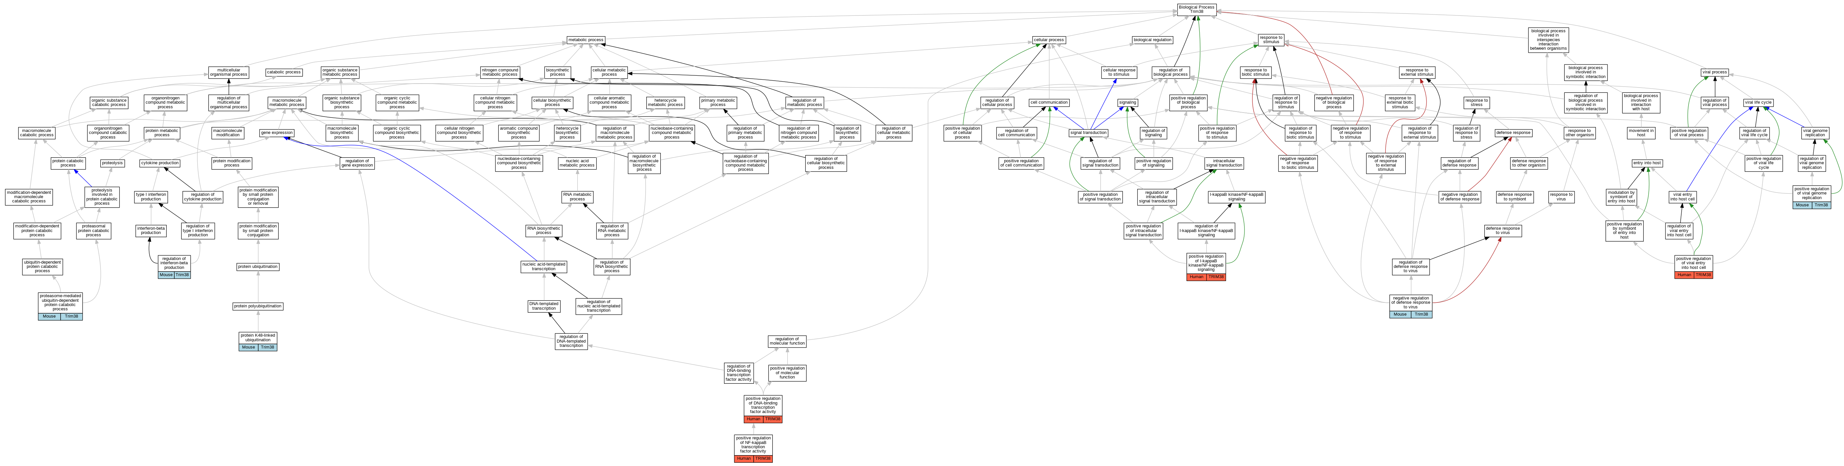
Task: Select the 'viral process' node
Action: [x=1715, y=72]
